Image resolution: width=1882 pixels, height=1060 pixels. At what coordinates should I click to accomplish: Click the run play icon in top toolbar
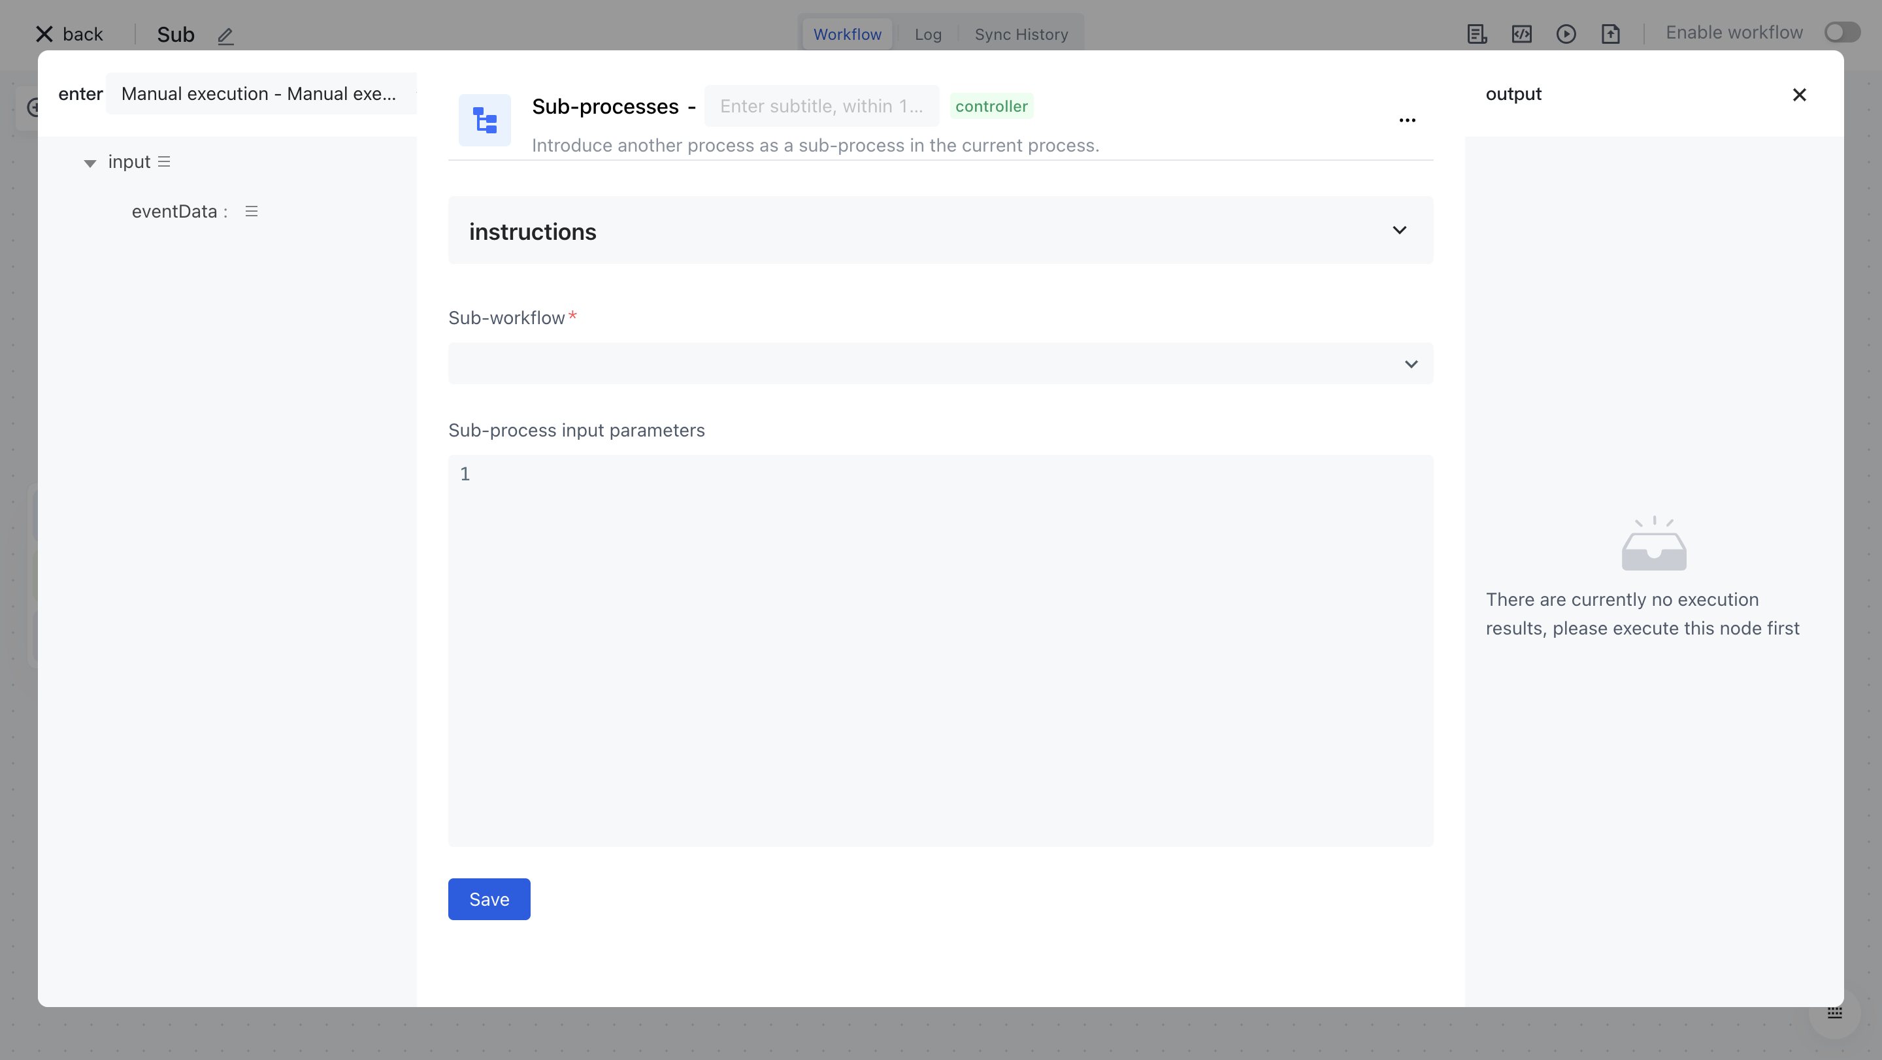pyautogui.click(x=1566, y=35)
